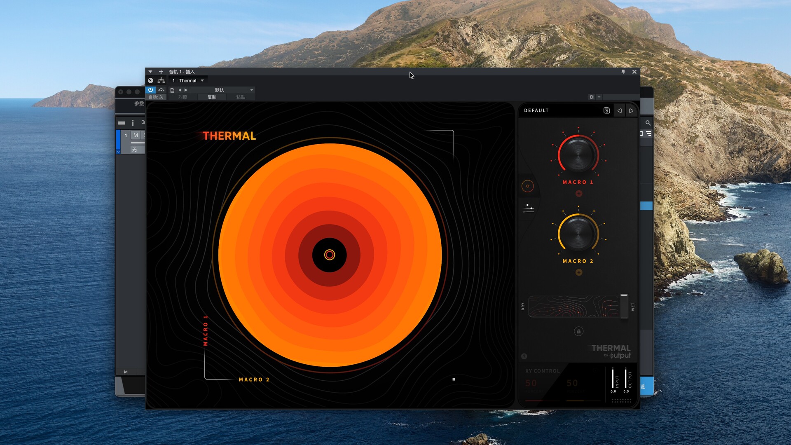Click the add insert plus icon
This screenshot has width=791, height=445.
point(161,72)
